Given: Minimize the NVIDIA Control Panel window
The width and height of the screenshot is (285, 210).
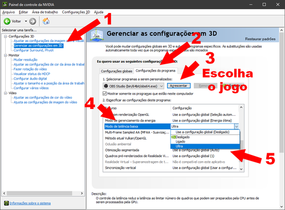Looking at the screenshot, I should pyautogui.click(x=251, y=5).
